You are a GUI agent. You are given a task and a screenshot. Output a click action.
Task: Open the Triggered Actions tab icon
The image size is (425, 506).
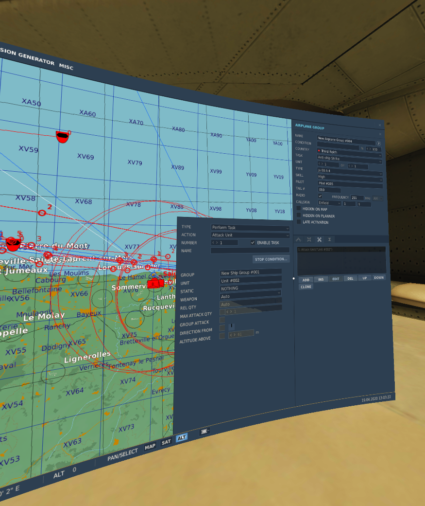319,239
